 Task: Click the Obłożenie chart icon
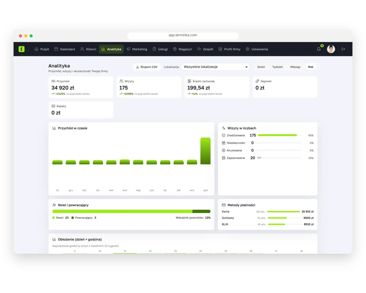[x=54, y=239]
